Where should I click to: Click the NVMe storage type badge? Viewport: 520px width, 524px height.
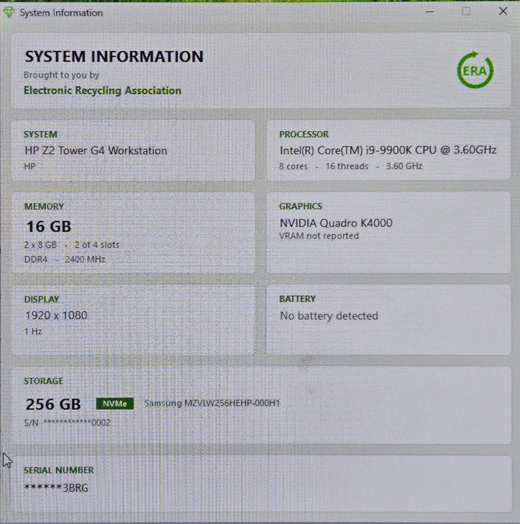tap(115, 403)
